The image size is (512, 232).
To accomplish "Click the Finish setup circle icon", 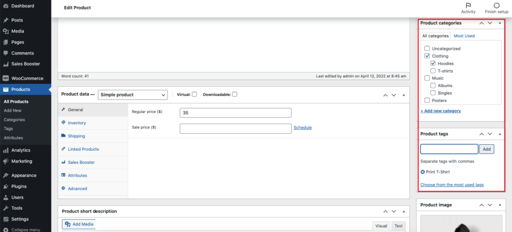I will click(x=496, y=5).
